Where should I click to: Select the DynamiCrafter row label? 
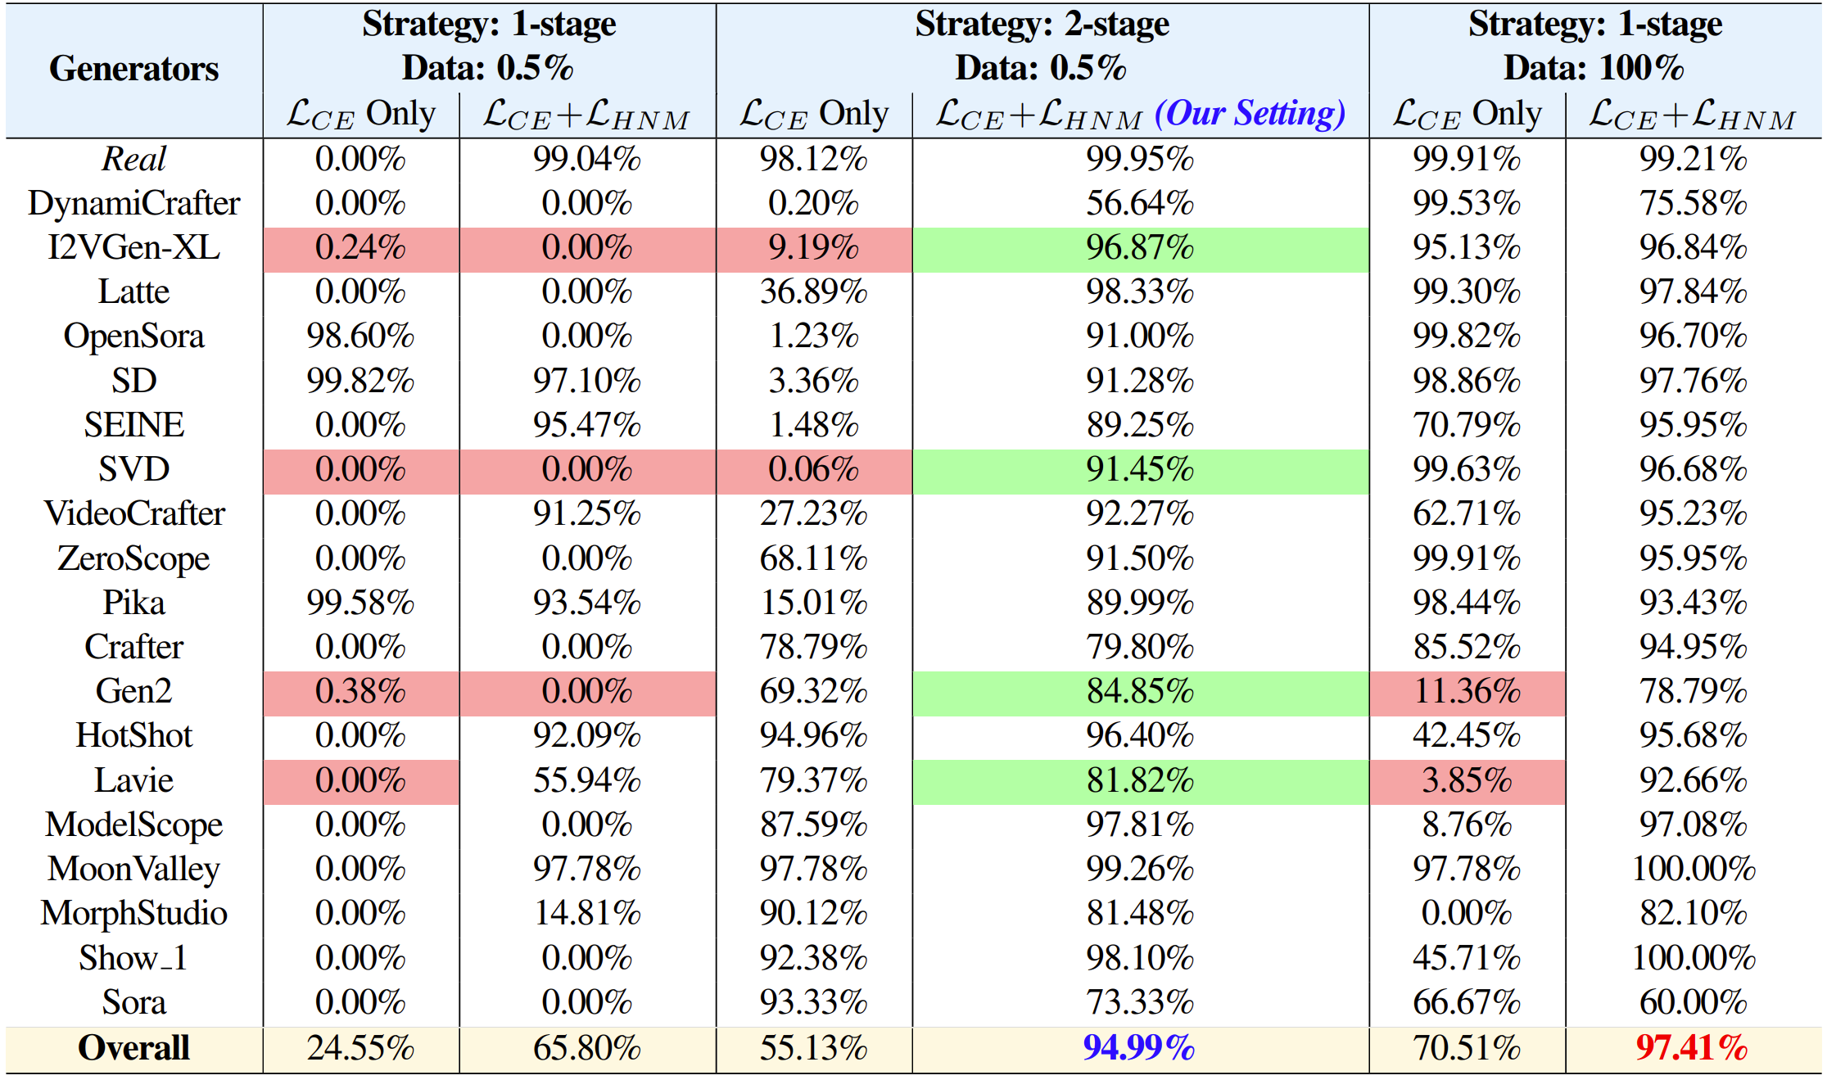(x=133, y=203)
